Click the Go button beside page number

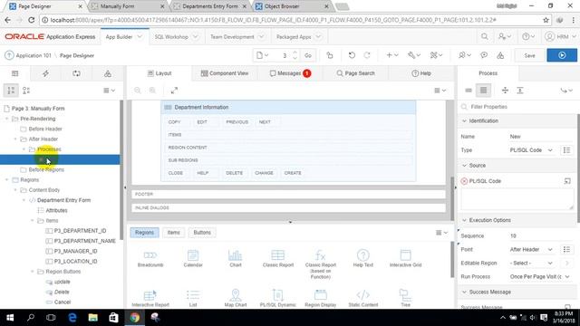click(x=308, y=55)
